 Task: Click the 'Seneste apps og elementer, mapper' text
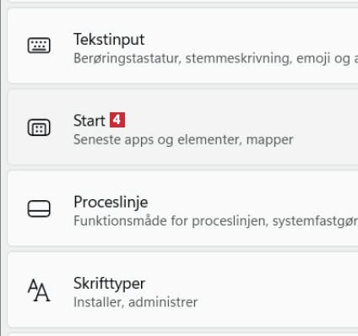click(x=183, y=140)
